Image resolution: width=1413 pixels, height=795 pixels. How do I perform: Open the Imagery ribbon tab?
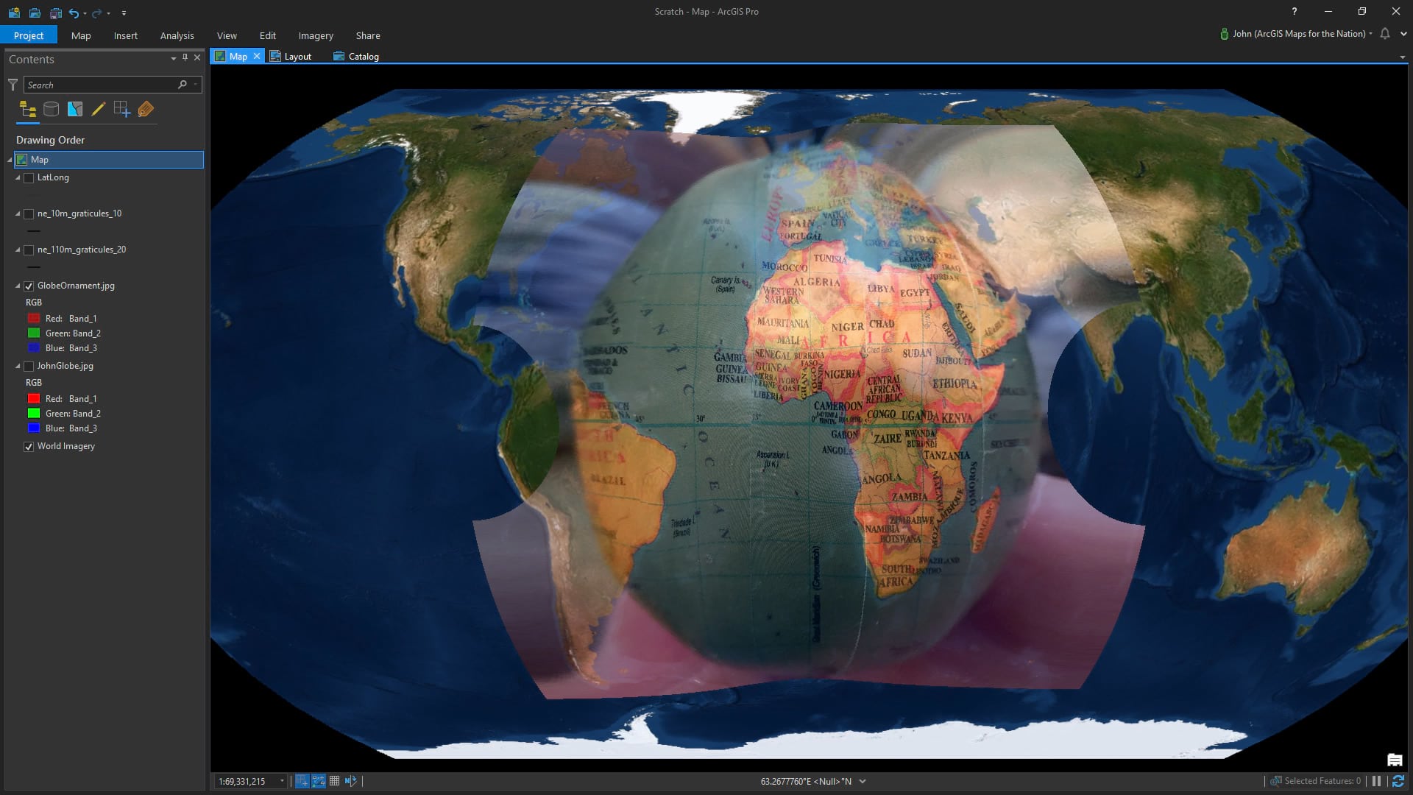pyautogui.click(x=315, y=35)
